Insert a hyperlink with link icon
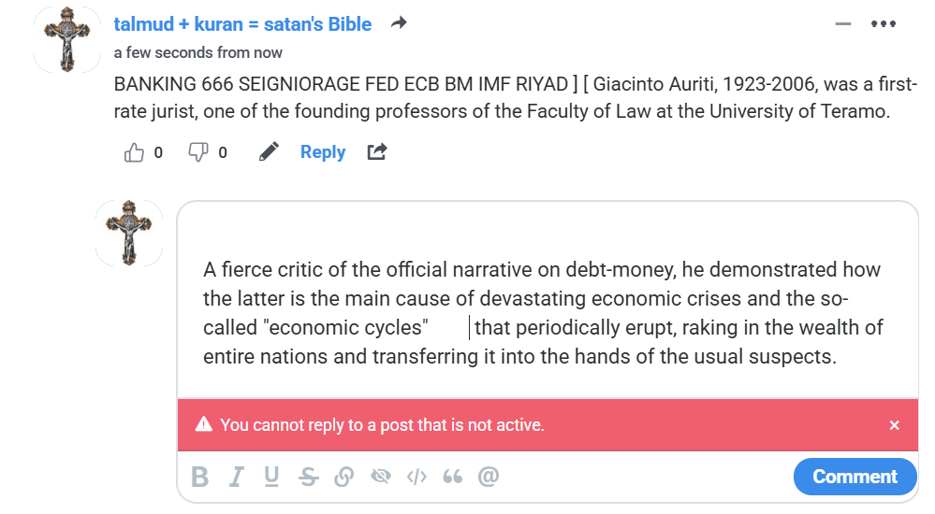 tap(343, 478)
